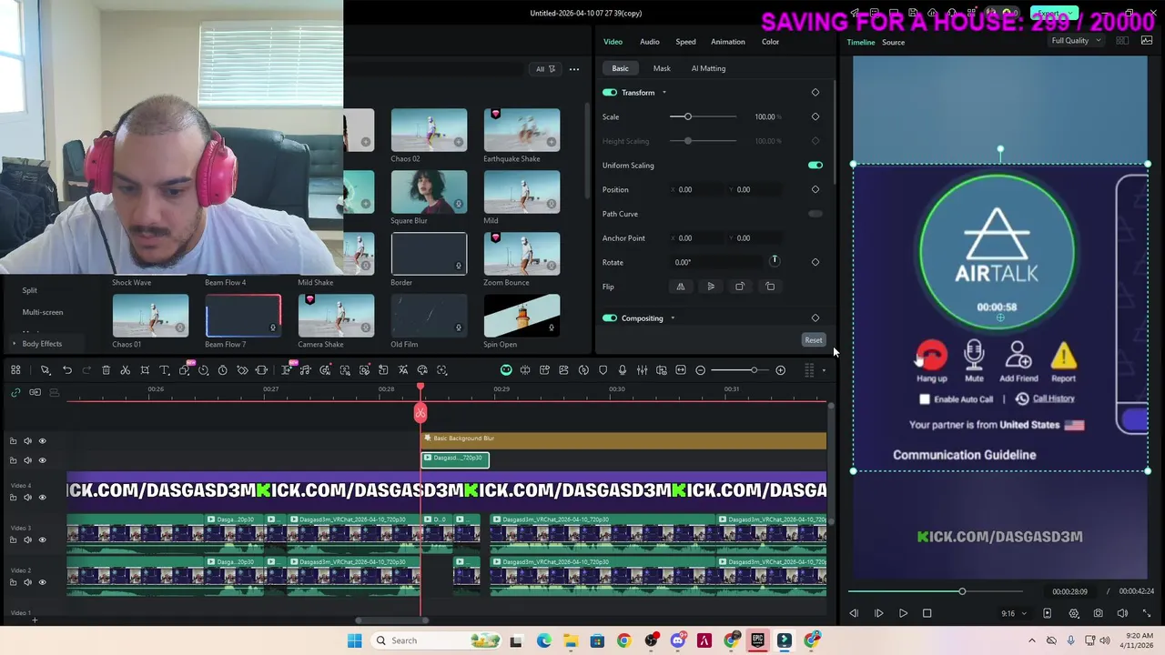Select the Crop tool in timeline toolbar
The height and width of the screenshot is (655, 1165).
pyautogui.click(x=145, y=370)
